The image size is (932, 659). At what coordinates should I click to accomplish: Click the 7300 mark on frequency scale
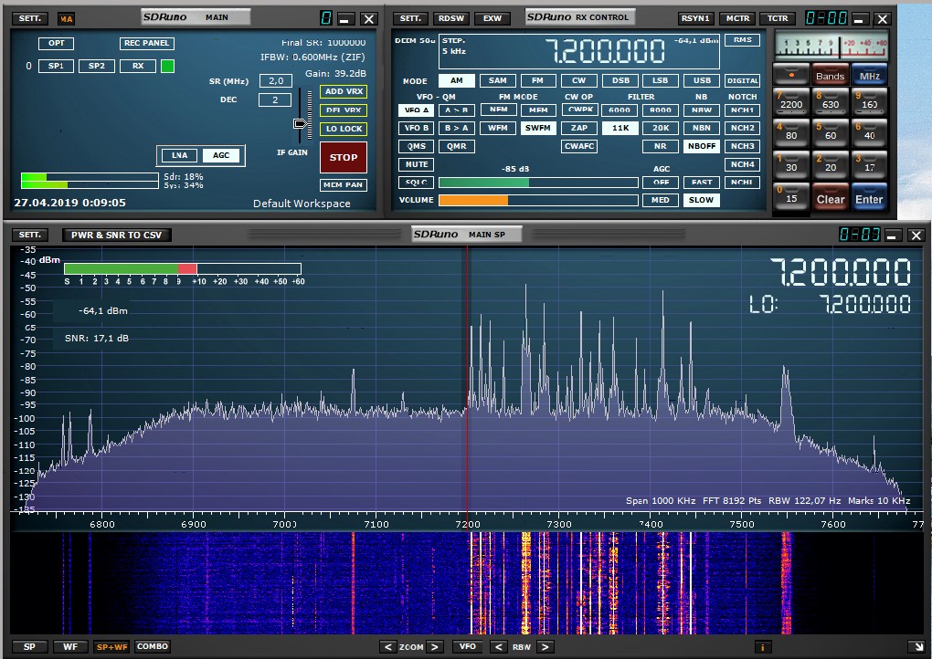click(x=558, y=524)
